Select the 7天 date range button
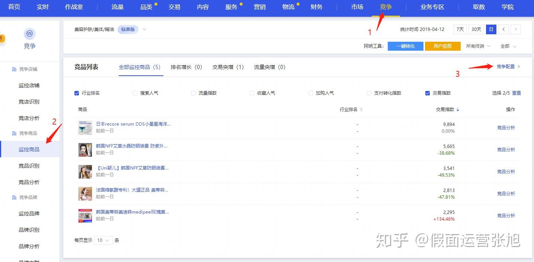The height and width of the screenshot is (262, 534). pos(460,29)
